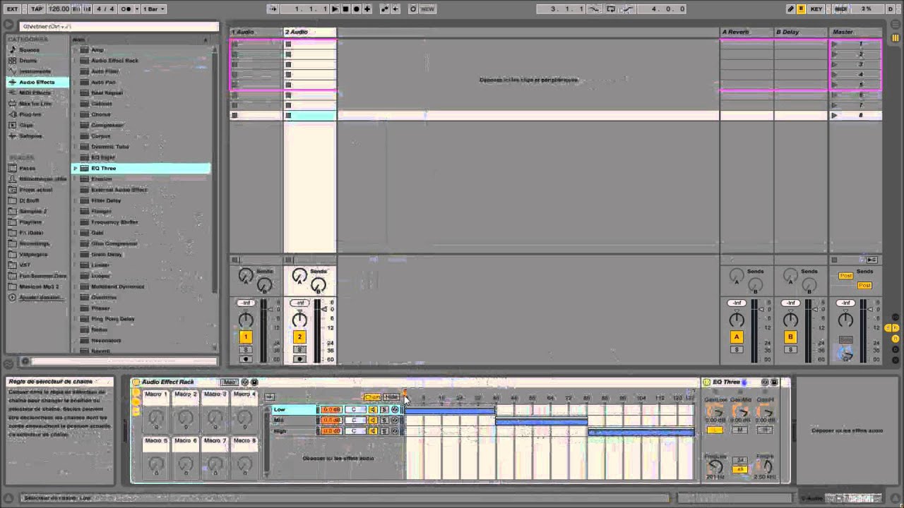The height and width of the screenshot is (508, 904).
Task: Open the Plug-ins category
Action: pyautogui.click(x=30, y=114)
